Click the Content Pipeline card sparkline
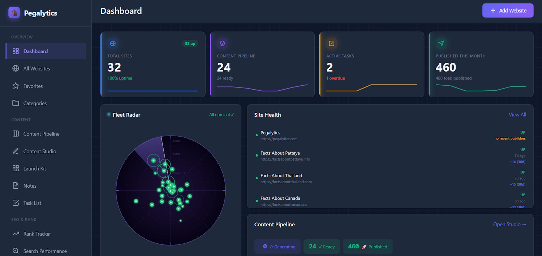 coord(262,88)
